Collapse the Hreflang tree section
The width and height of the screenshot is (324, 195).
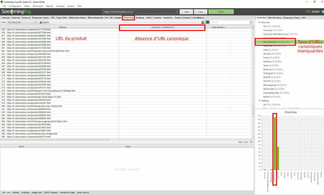[x=259, y=101]
